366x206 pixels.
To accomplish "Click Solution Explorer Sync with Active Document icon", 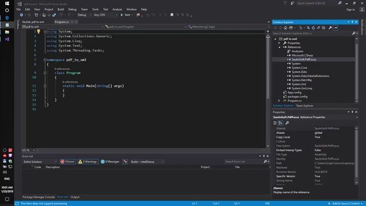I will 308,28.
